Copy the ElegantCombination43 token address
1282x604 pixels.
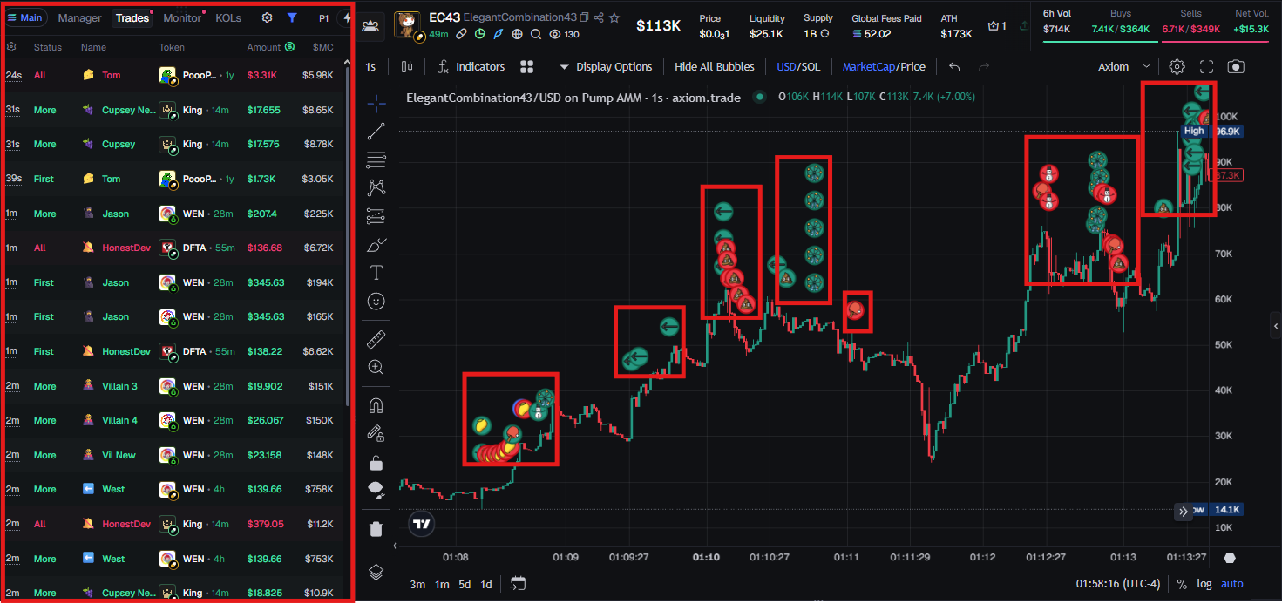point(584,17)
